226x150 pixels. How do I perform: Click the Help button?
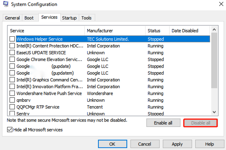(209, 144)
